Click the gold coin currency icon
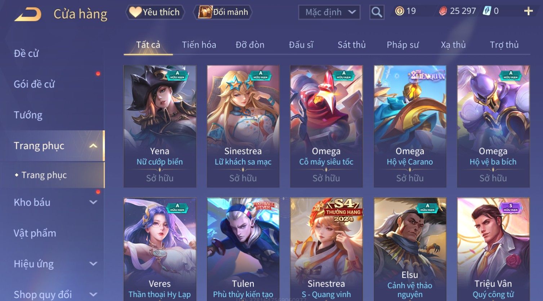The width and height of the screenshot is (543, 301). coord(400,11)
